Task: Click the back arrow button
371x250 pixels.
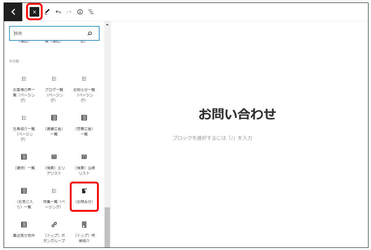Action: [13, 12]
